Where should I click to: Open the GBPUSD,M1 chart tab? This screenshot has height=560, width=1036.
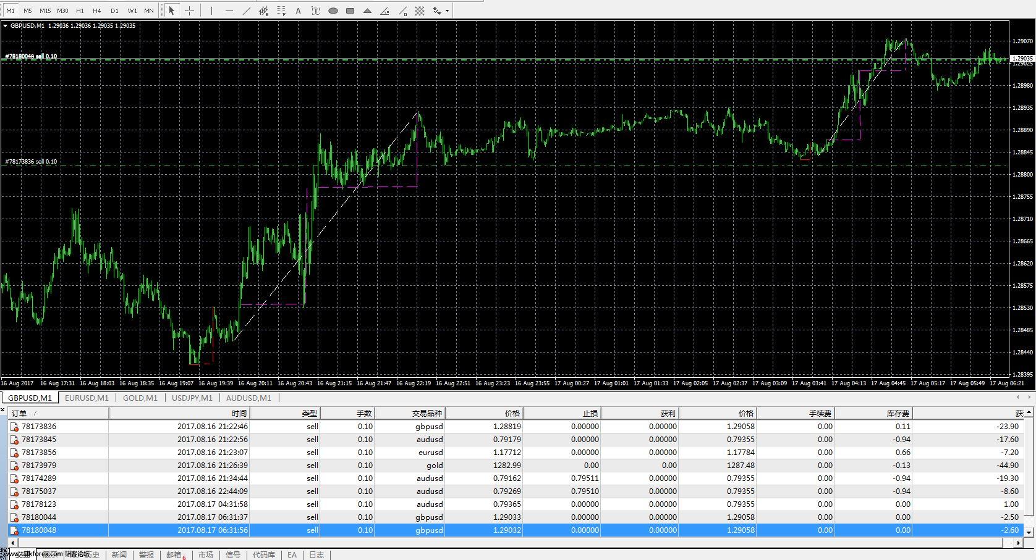(30, 398)
